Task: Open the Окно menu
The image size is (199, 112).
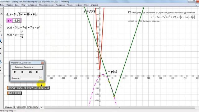Action: pyautogui.click(x=86, y=5)
